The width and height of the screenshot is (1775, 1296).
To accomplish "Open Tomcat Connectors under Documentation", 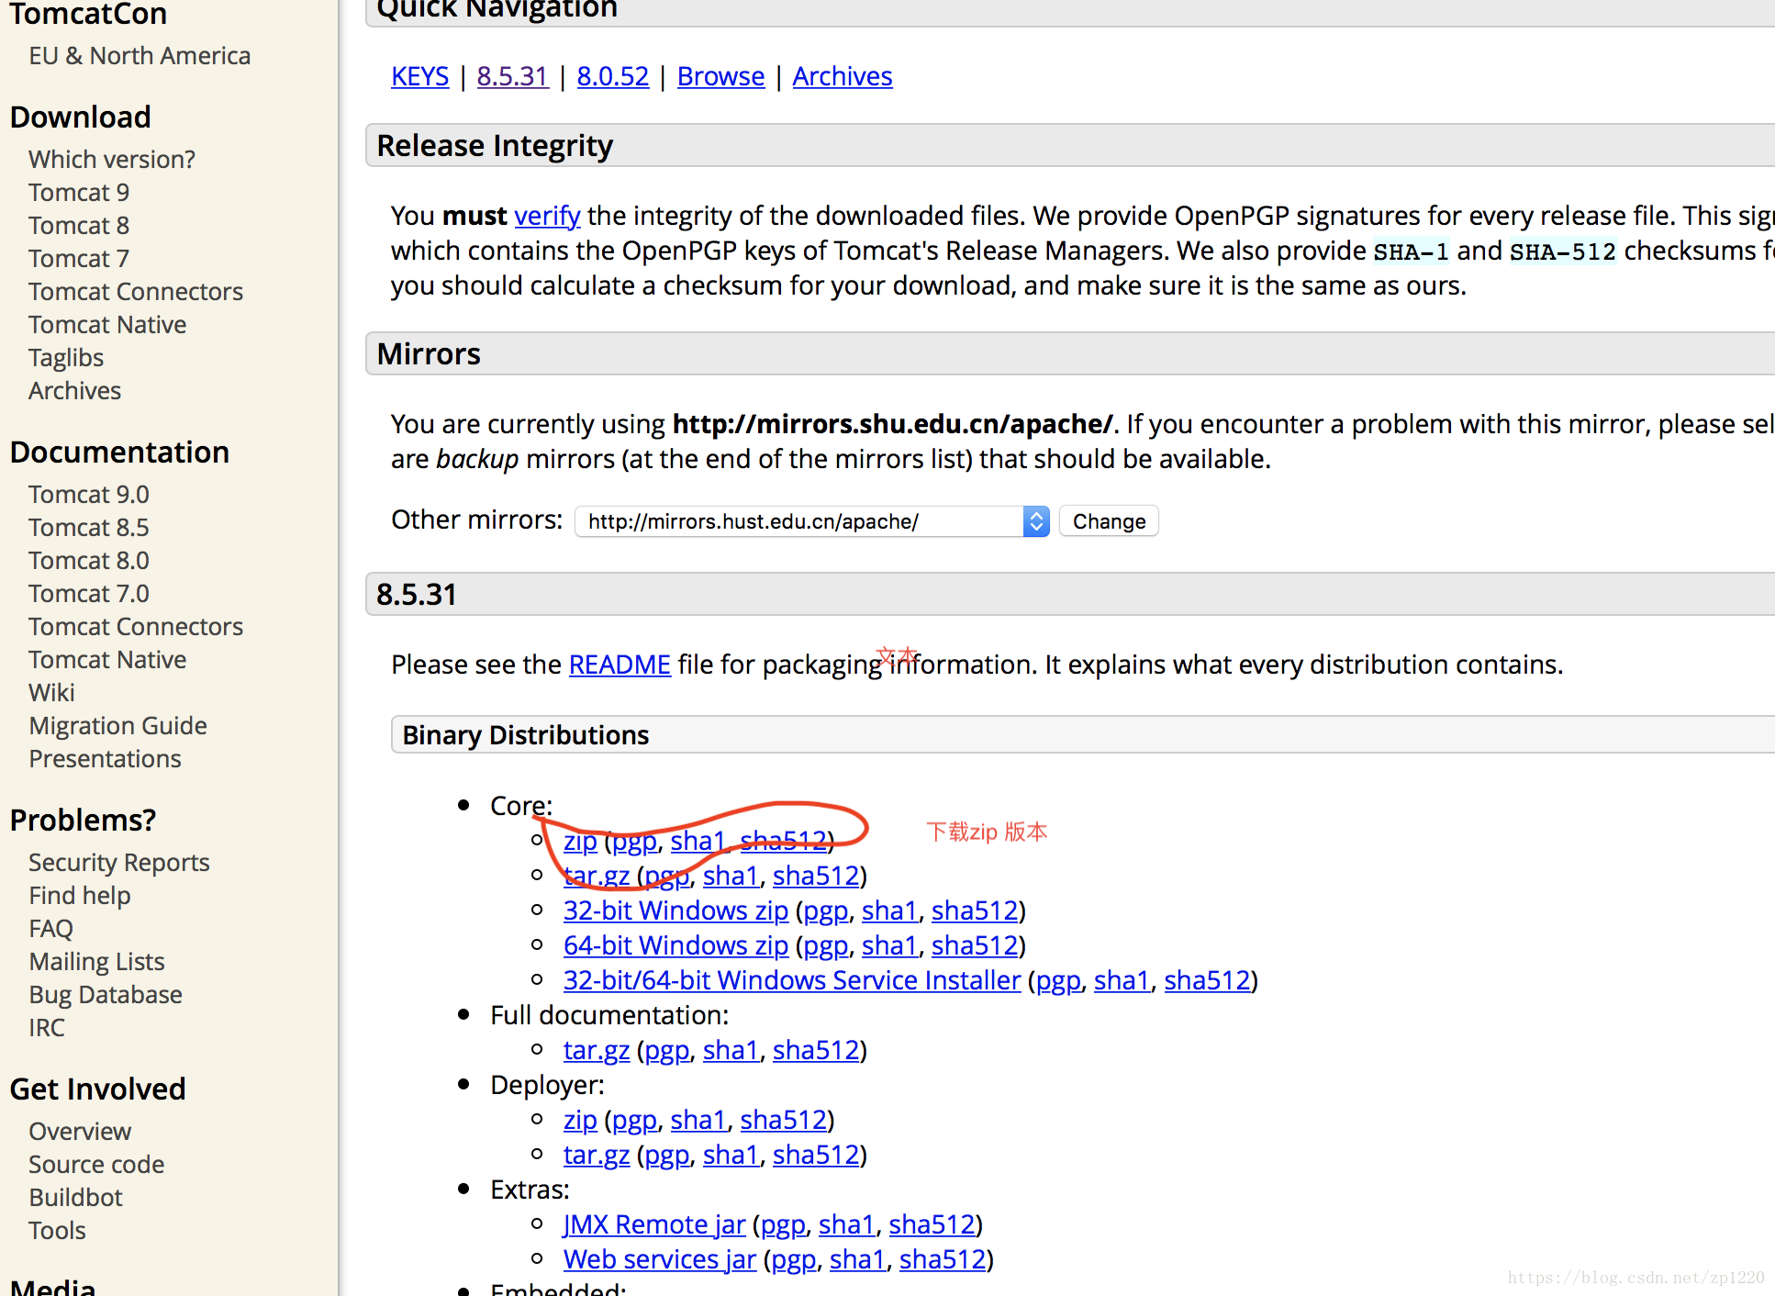I will (x=136, y=627).
